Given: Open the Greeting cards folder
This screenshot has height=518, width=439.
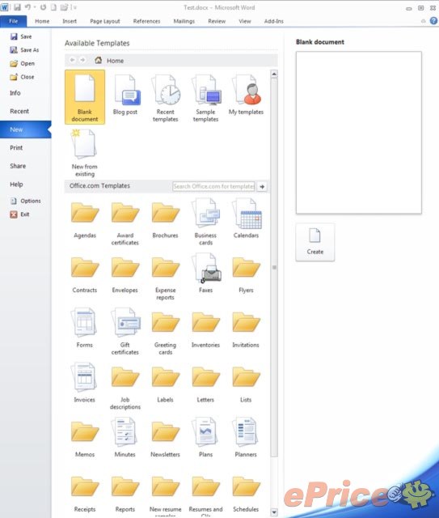Looking at the screenshot, I should [166, 333].
